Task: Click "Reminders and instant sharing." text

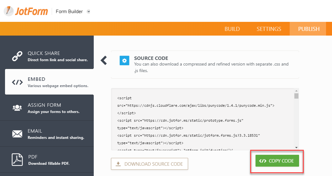Action: coord(56,138)
